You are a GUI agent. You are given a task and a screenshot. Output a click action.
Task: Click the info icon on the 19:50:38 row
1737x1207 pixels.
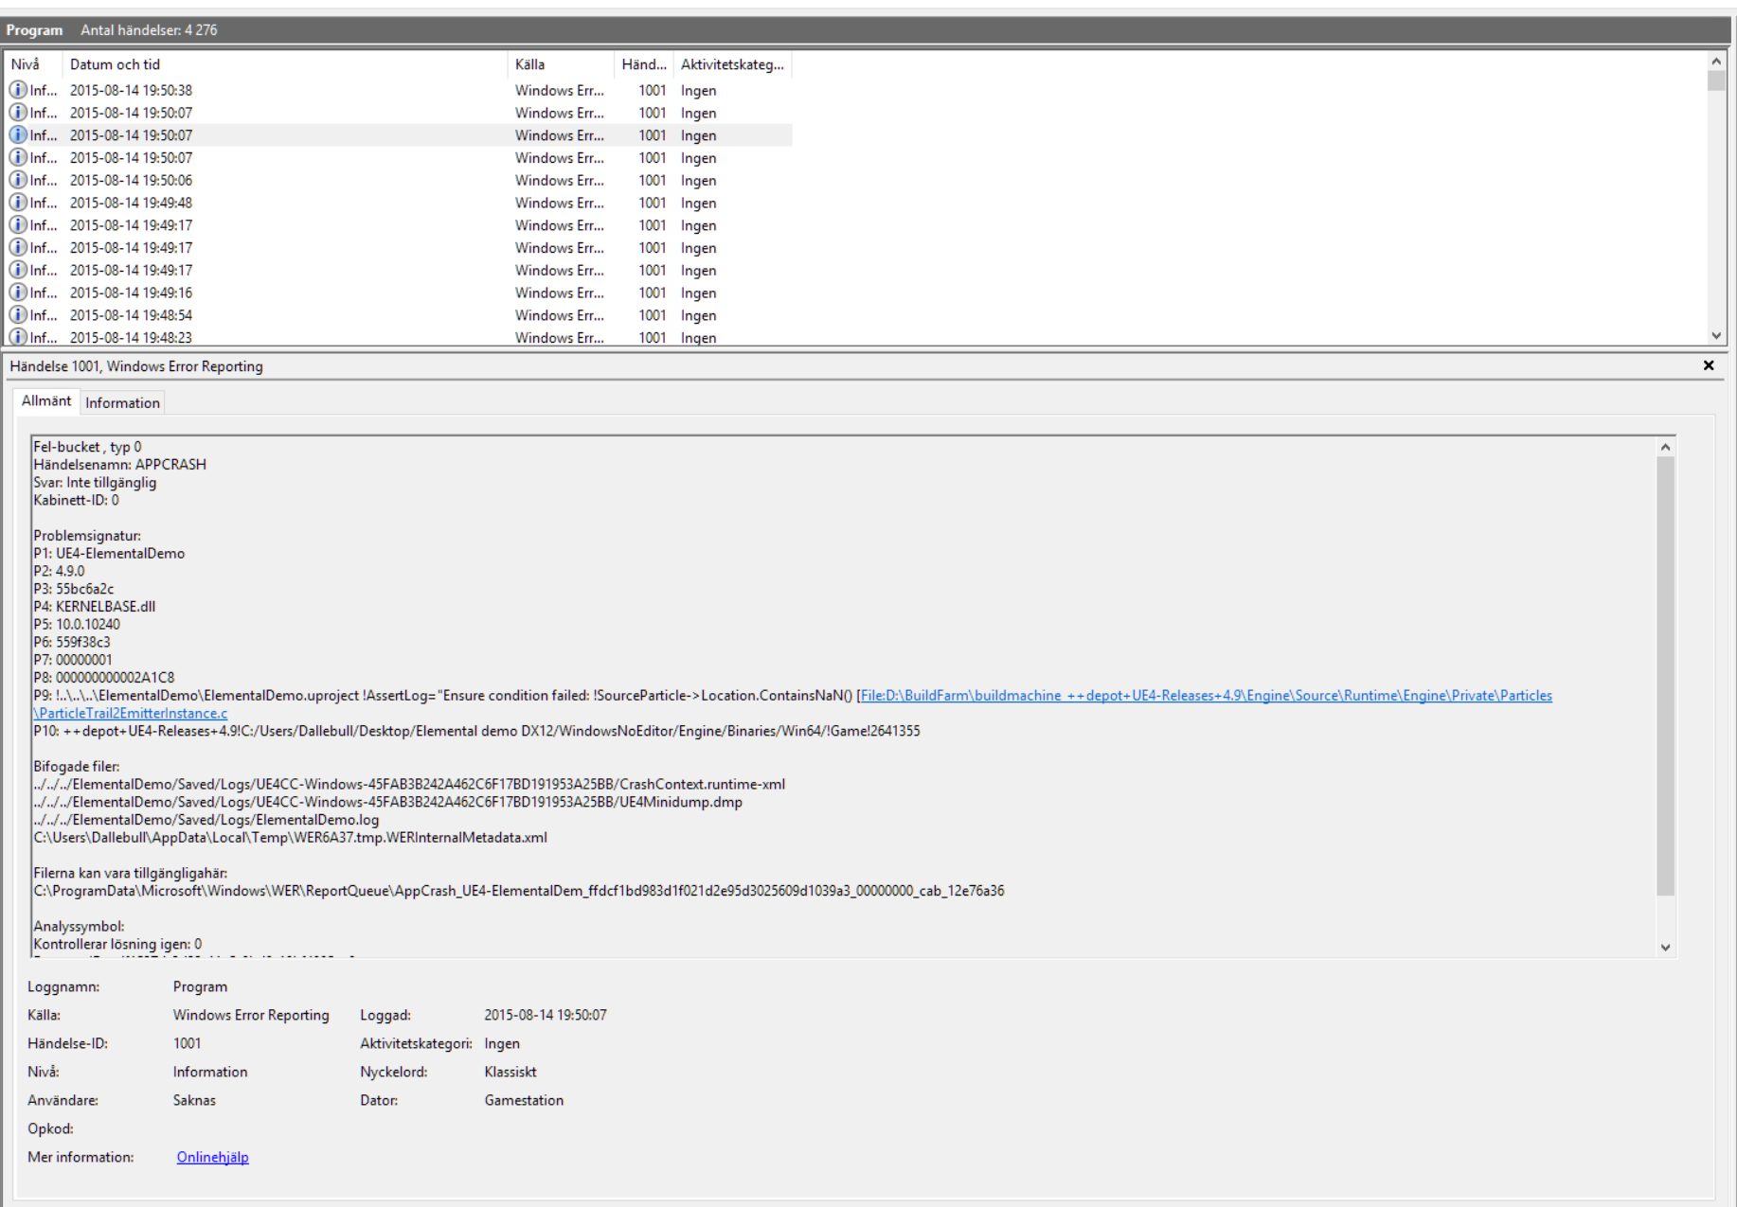pyautogui.click(x=18, y=90)
